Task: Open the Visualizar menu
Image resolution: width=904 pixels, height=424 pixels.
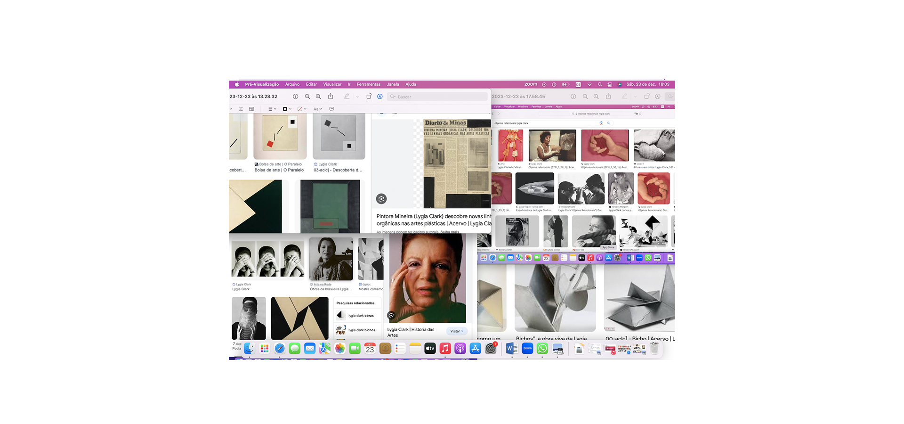Action: 332,84
